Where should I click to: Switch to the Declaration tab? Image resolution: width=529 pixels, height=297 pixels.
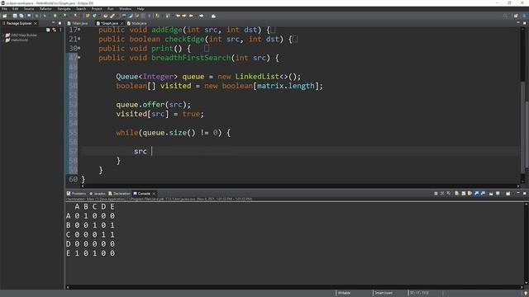(x=119, y=194)
